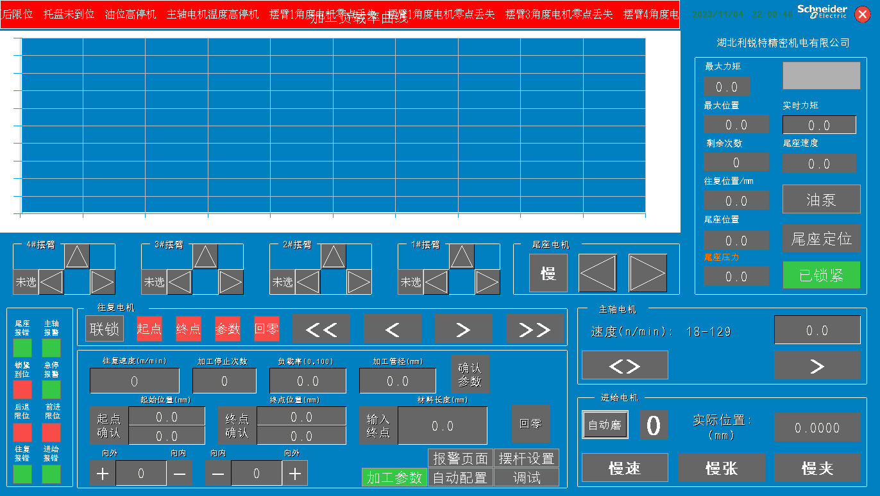Image resolution: width=880 pixels, height=496 pixels.
Task: Toggle the 联锁 interlock button
Action: pos(105,329)
